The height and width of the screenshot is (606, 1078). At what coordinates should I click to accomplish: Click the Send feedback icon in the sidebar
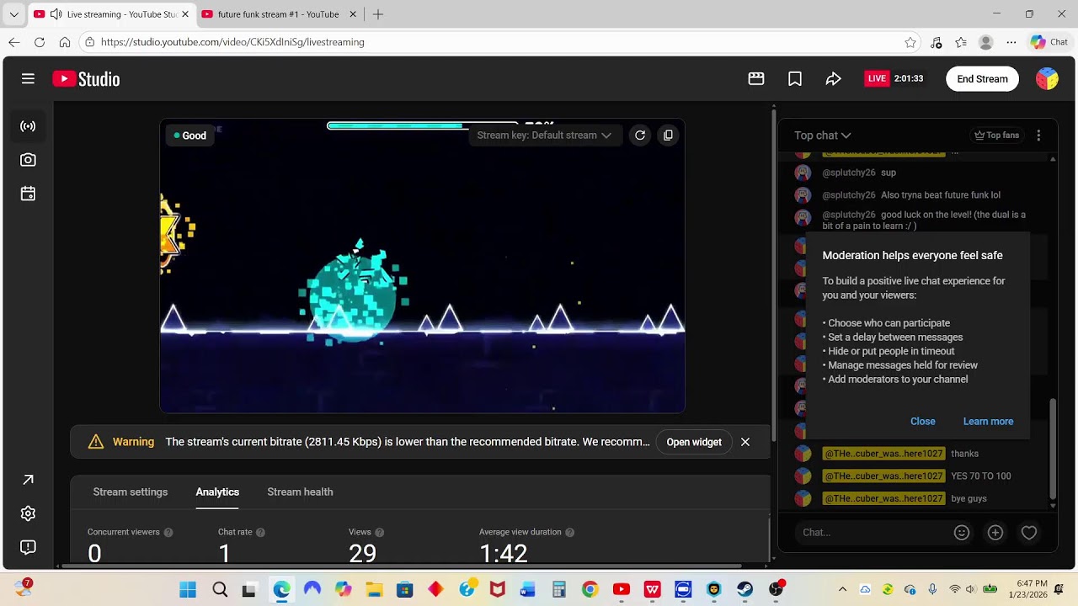pos(28,547)
